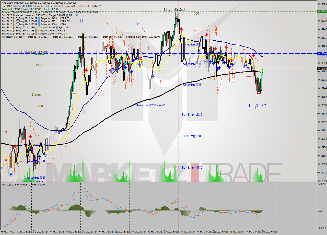Click the blue 'I V' wave label
327x235 pixels.
click(x=87, y=111)
